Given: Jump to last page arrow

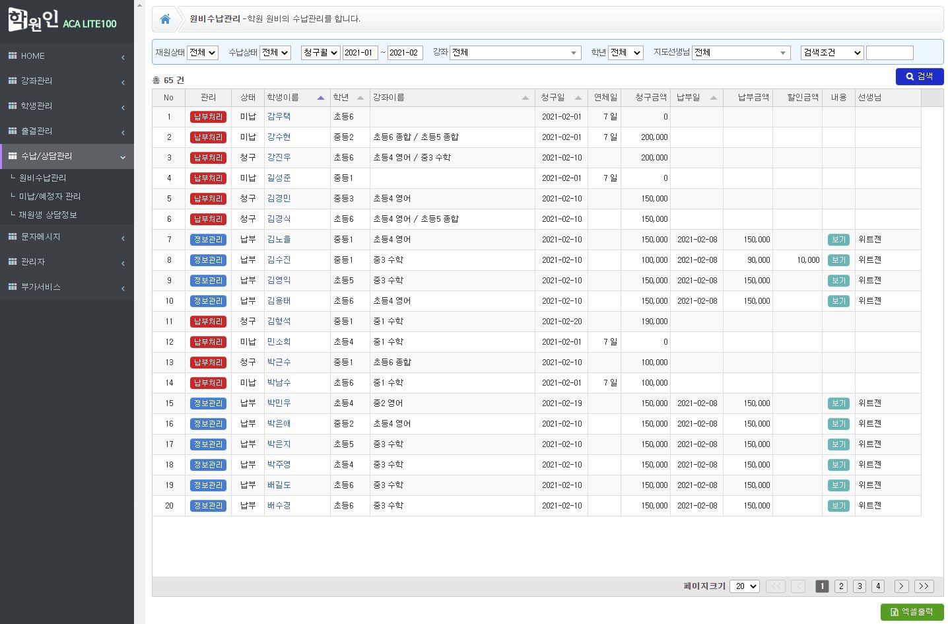Looking at the screenshot, I should tap(924, 586).
